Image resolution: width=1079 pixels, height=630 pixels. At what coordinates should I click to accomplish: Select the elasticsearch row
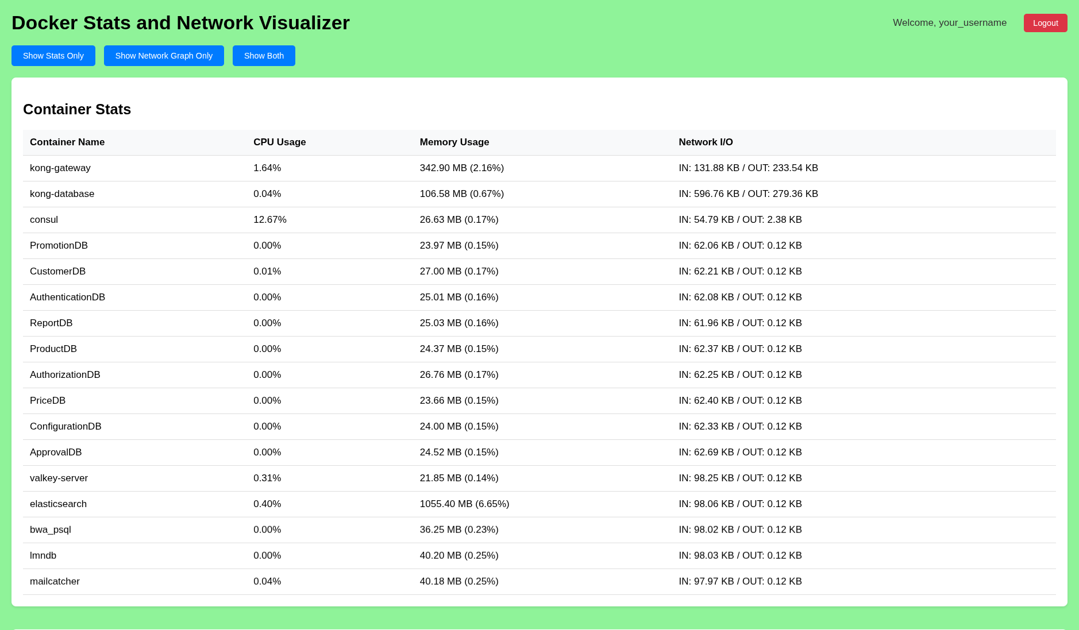[345, 504]
